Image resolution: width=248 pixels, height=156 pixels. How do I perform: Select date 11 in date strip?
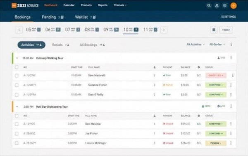[150, 30]
